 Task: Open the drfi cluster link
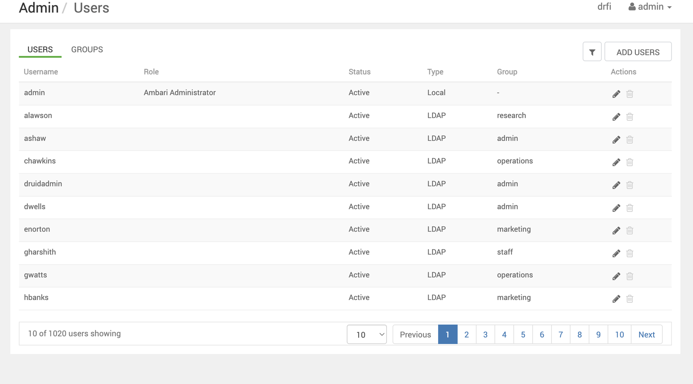pyautogui.click(x=604, y=7)
